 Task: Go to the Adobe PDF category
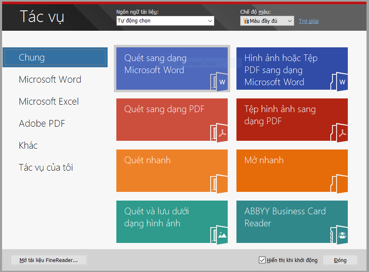click(x=42, y=123)
